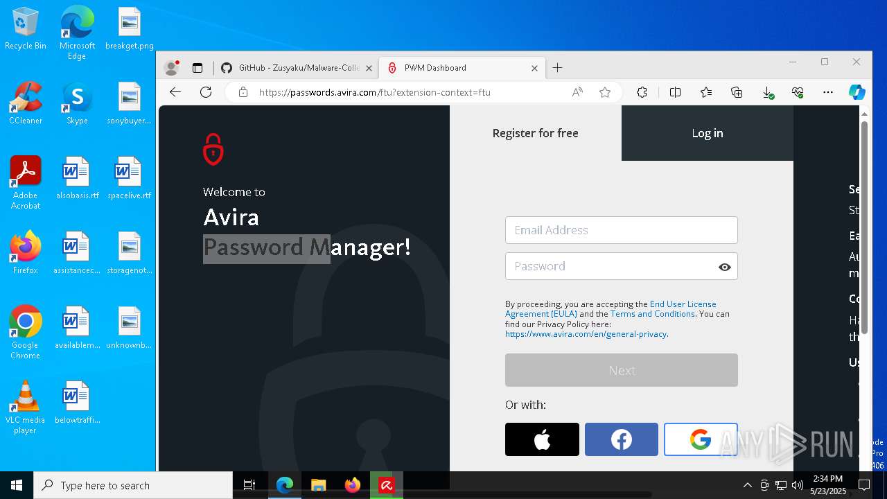Viewport: 887px width, 499px height.
Task: Open Favorites list in toolbar
Action: point(706,92)
